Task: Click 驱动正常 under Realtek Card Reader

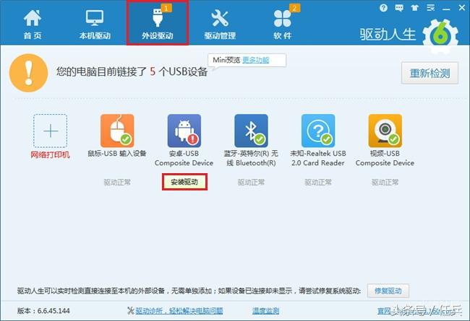Action: click(x=318, y=183)
